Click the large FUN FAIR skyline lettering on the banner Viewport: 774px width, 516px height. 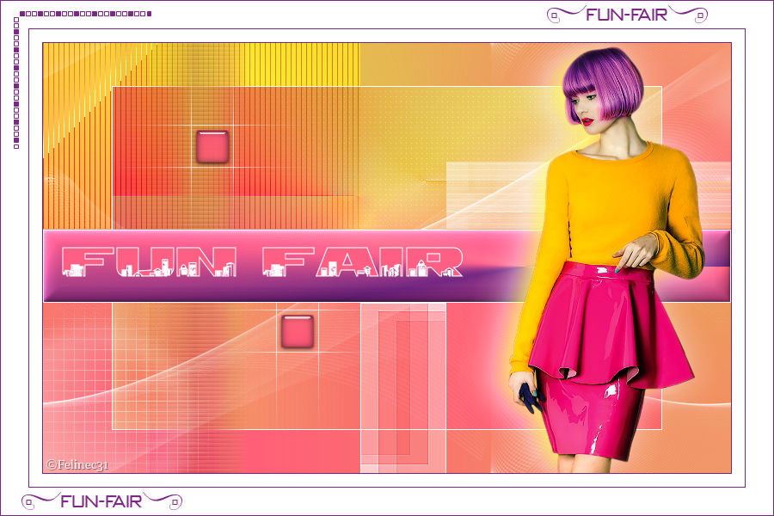click(x=262, y=261)
